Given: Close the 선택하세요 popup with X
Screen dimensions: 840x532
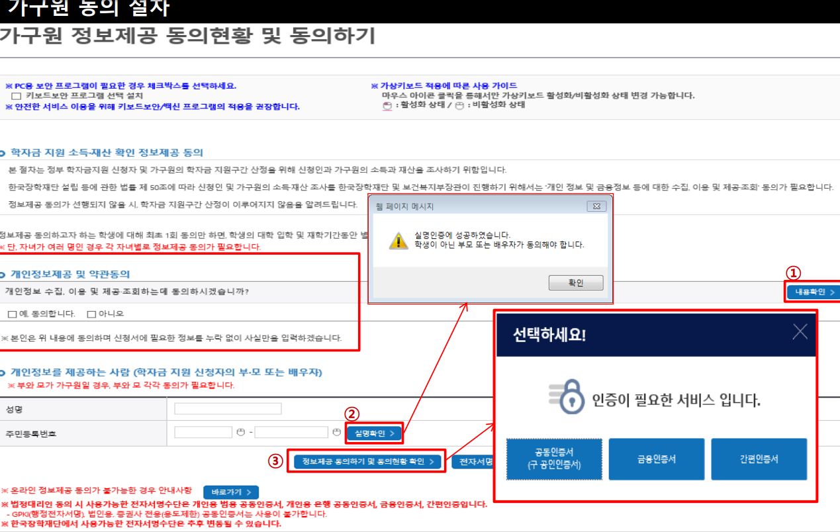Looking at the screenshot, I should 800,333.
